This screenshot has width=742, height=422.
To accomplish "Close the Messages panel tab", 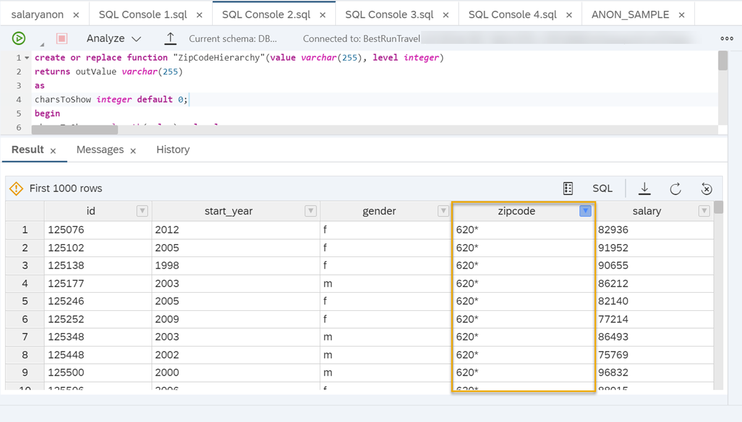I will [x=133, y=151].
